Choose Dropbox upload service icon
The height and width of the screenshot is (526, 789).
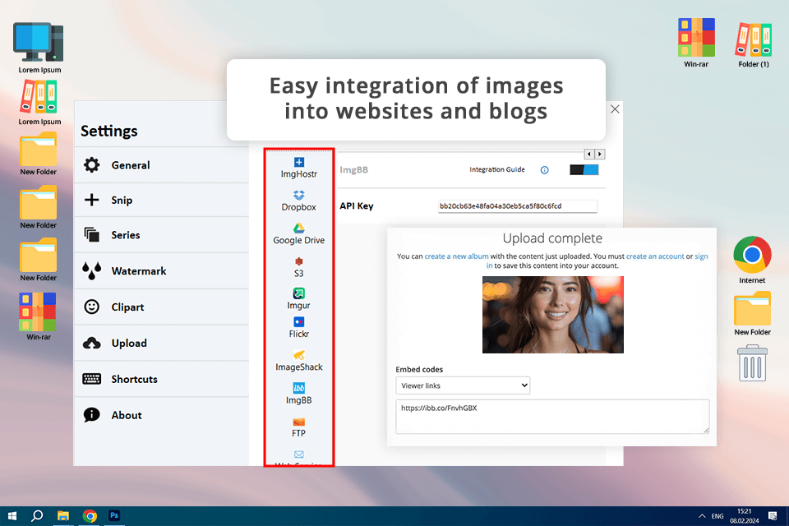(x=299, y=196)
